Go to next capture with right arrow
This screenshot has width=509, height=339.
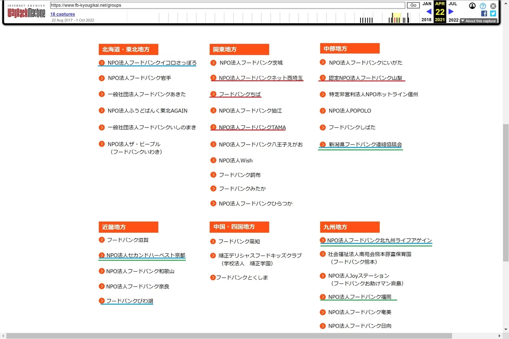coord(451,11)
